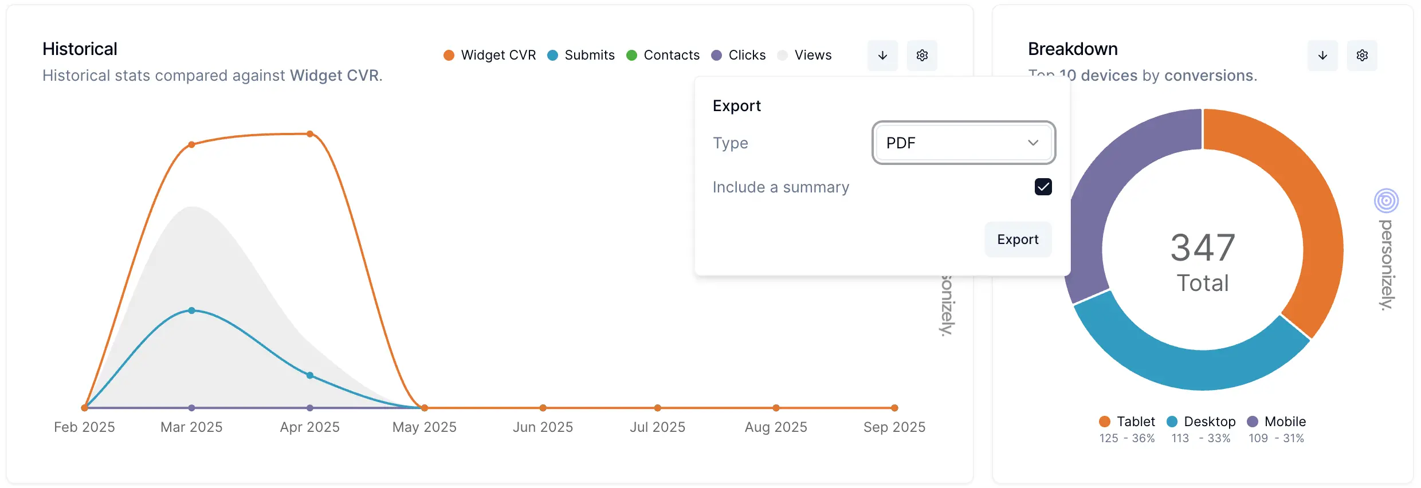Screen dimensions: 1421x488
Task: Click the Breakdown download arrow icon
Action: 1322,56
